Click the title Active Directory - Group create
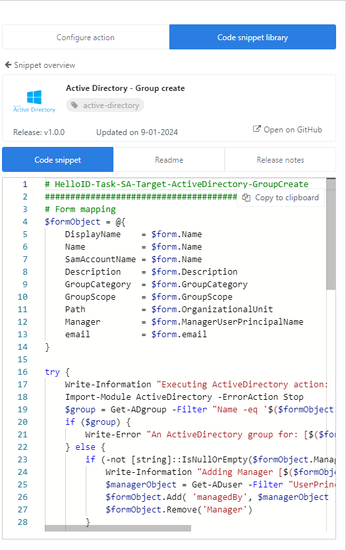 (x=125, y=88)
